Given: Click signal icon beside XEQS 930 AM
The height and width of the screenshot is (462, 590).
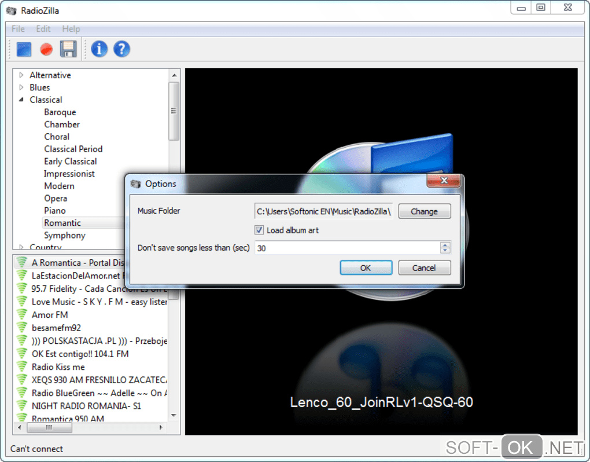Looking at the screenshot, I should pyautogui.click(x=22, y=380).
